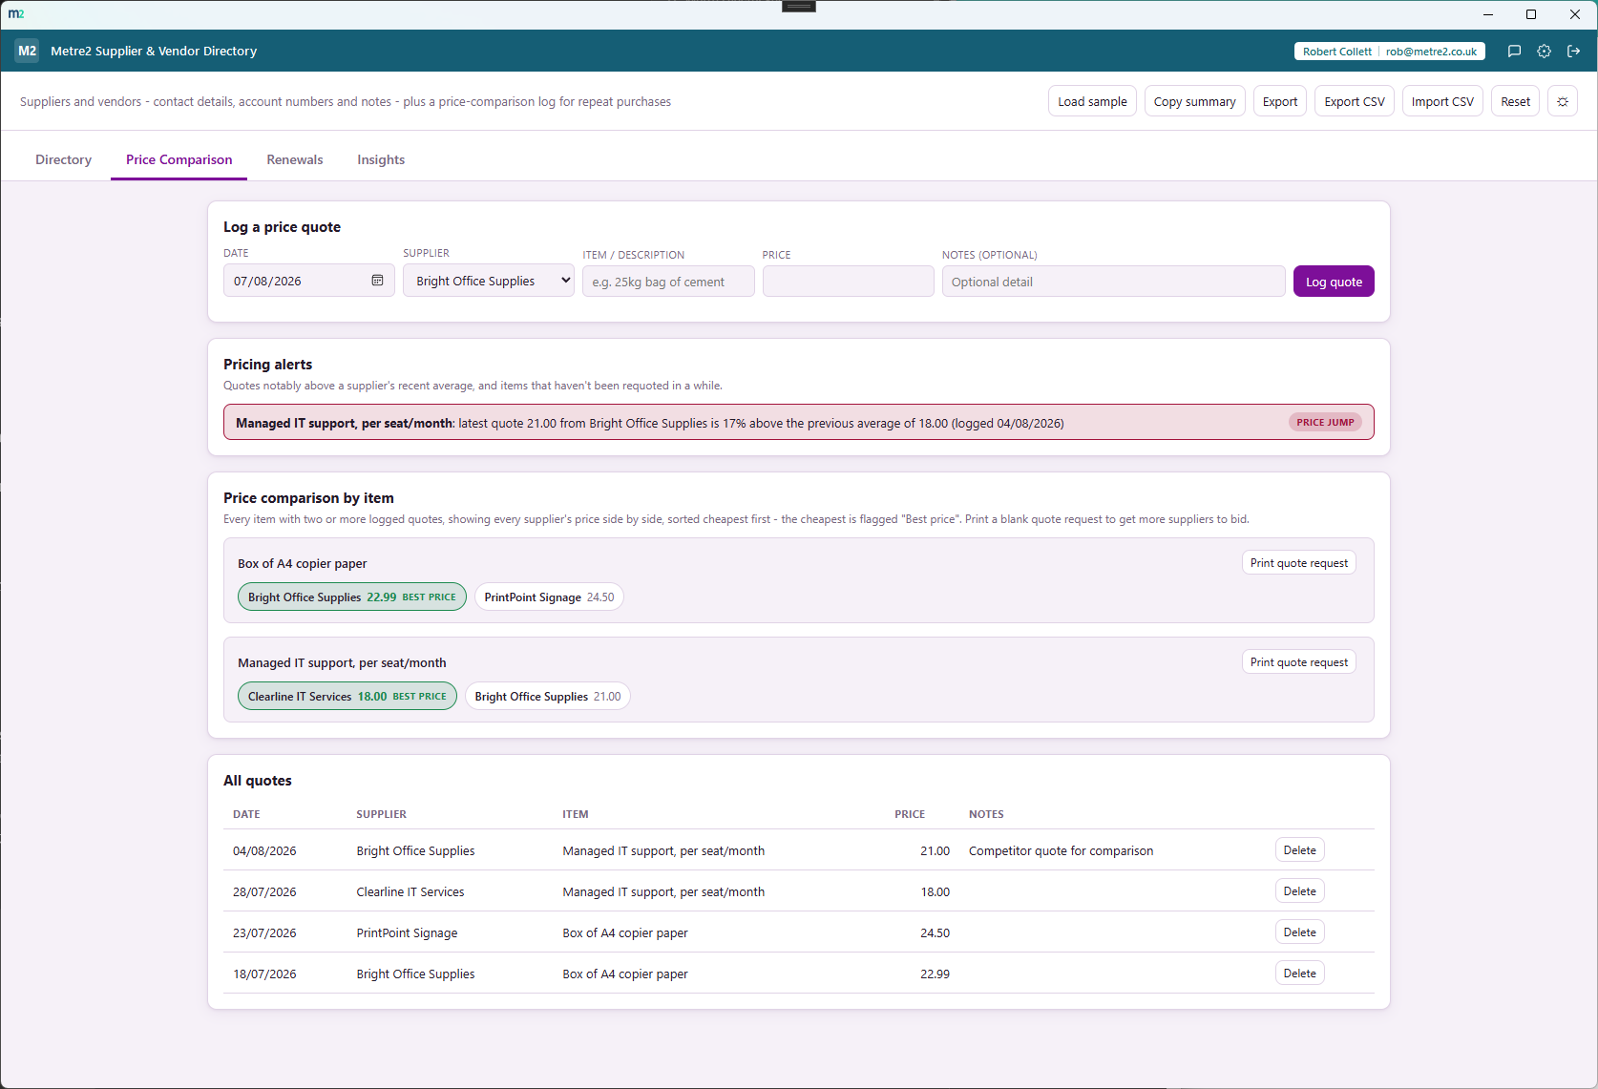Switch to the Directory tab
This screenshot has width=1598, height=1089.
click(x=63, y=159)
